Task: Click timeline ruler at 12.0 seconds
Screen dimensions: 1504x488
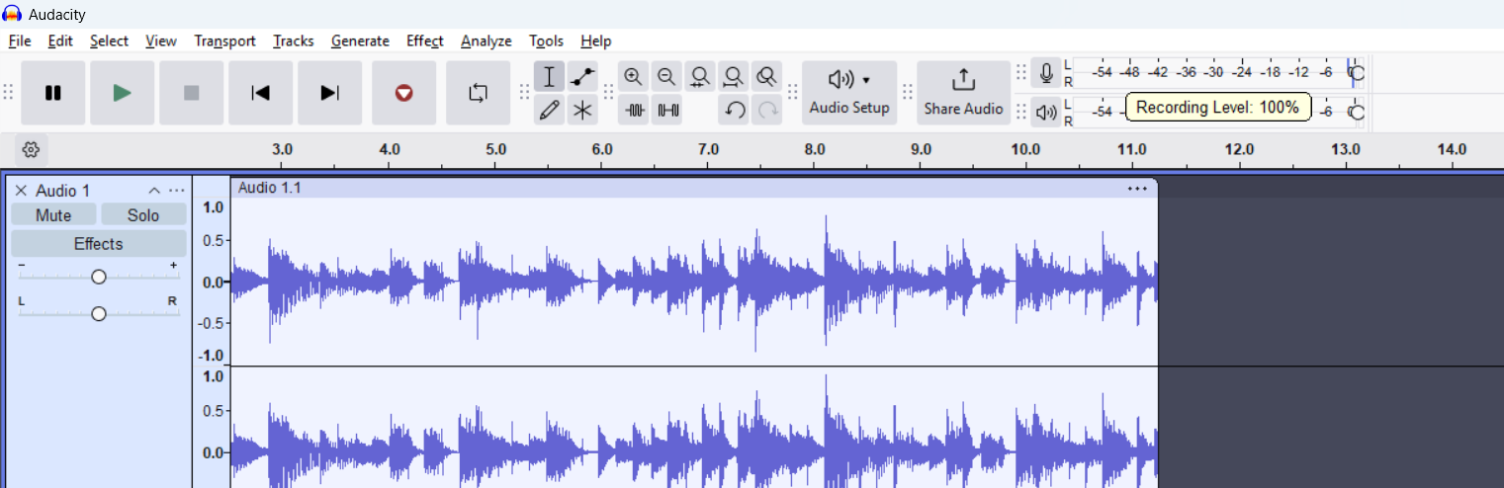Action: coord(1239,150)
